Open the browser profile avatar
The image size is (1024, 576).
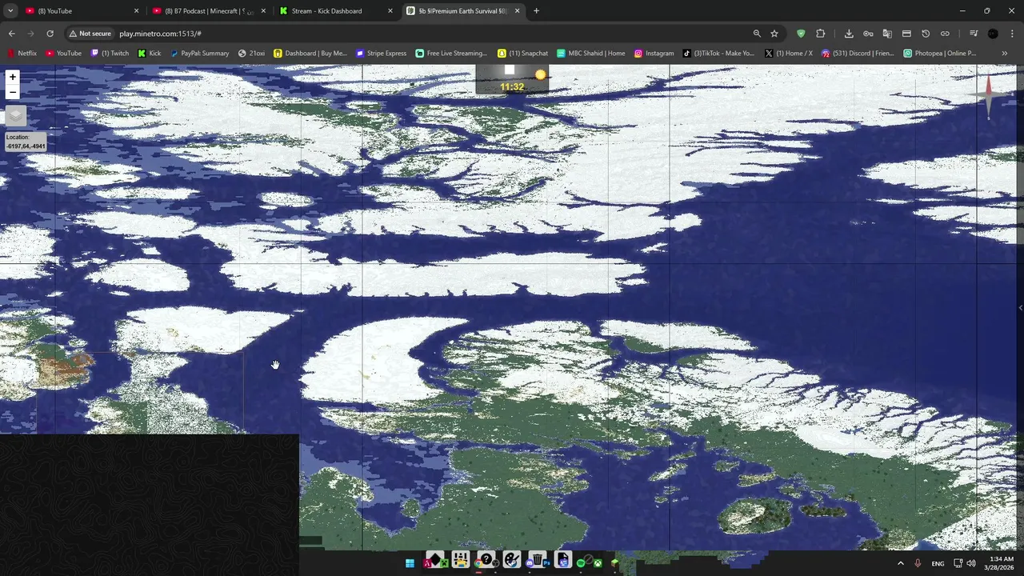click(x=993, y=34)
